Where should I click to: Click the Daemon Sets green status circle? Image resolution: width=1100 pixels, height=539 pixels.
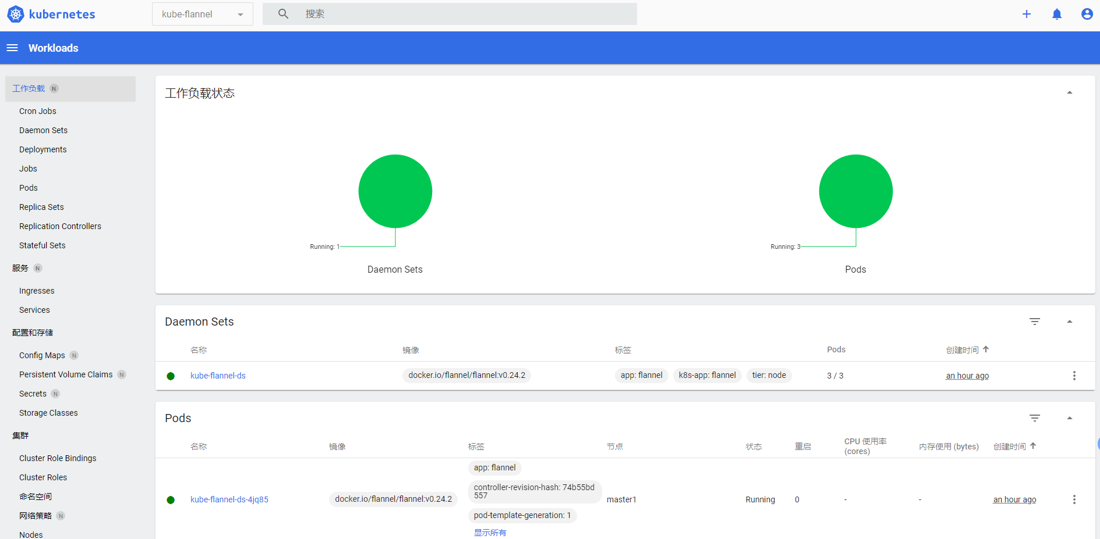point(395,191)
